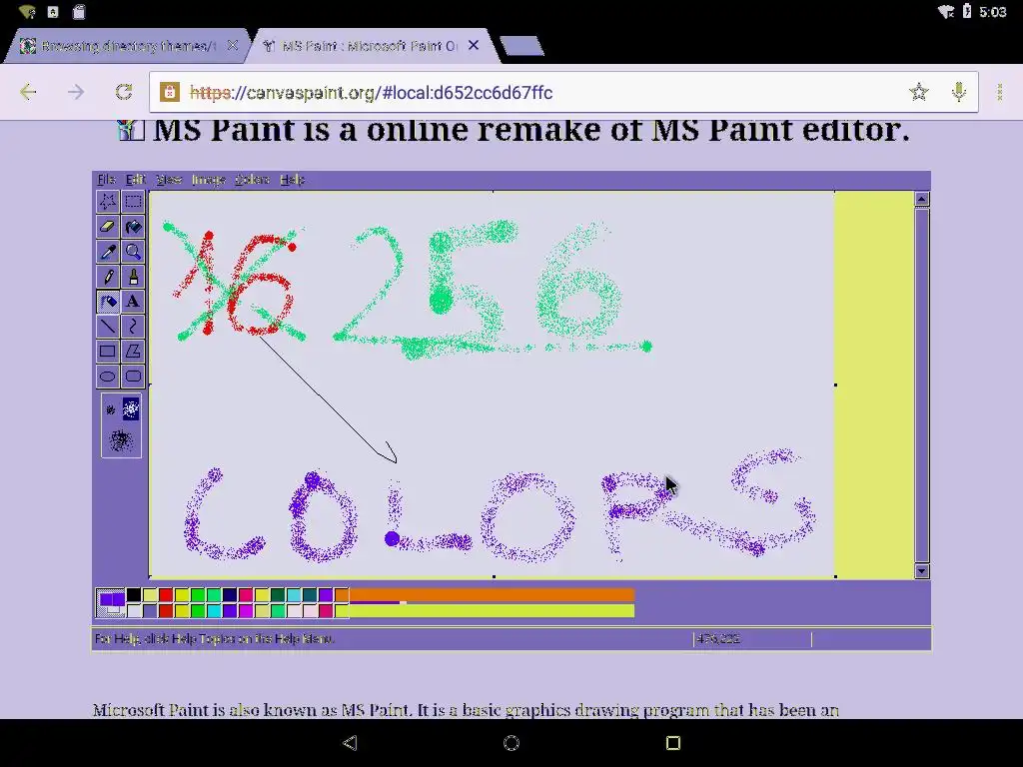Go back with the browser back arrow
This screenshot has width=1023, height=767.
coord(28,92)
